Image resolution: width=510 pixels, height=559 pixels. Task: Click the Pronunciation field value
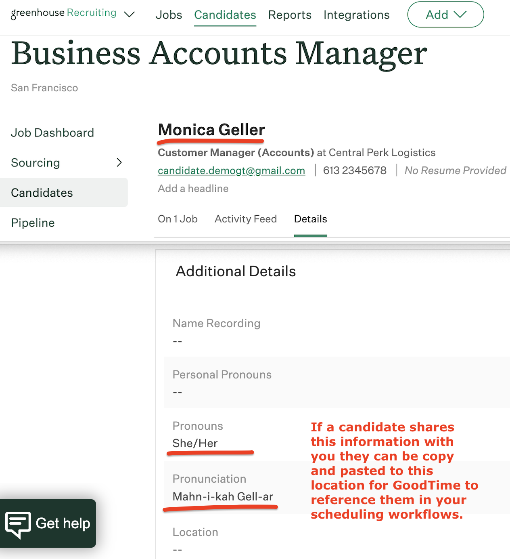[223, 496]
